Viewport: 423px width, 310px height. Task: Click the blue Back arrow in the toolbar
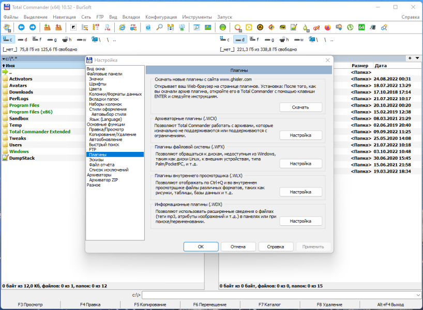pyautogui.click(x=21, y=27)
